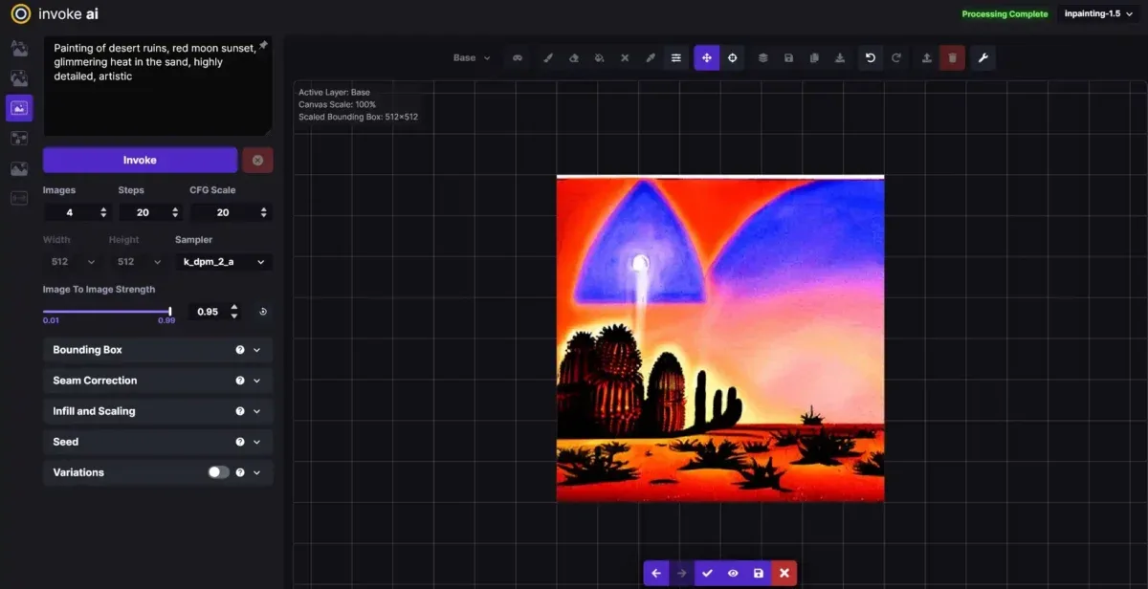Pin the options panel with pin icon
Screen dimensions: 1148x589
pos(263,46)
